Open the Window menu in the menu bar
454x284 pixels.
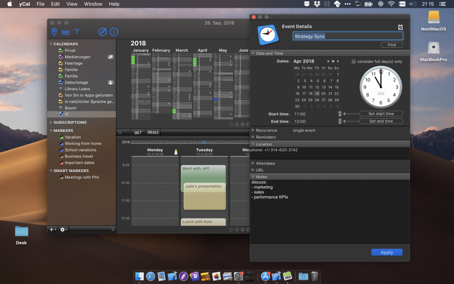(93, 4)
